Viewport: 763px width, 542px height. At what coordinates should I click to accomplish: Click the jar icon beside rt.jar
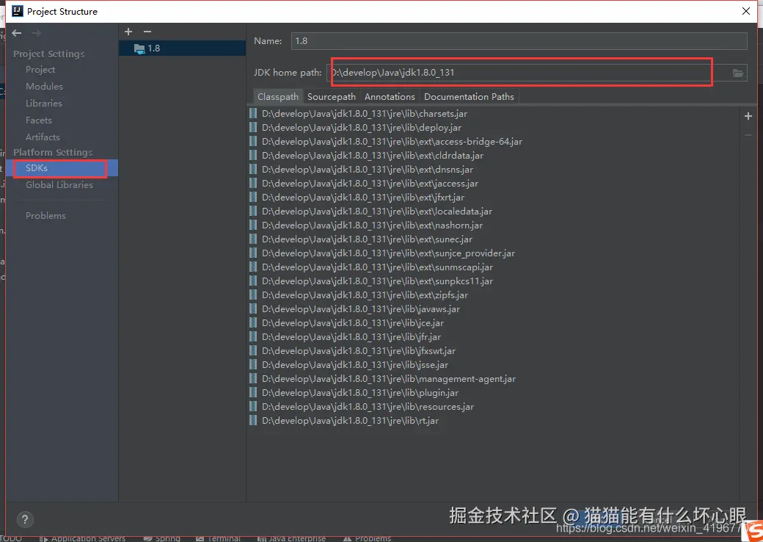click(x=253, y=421)
